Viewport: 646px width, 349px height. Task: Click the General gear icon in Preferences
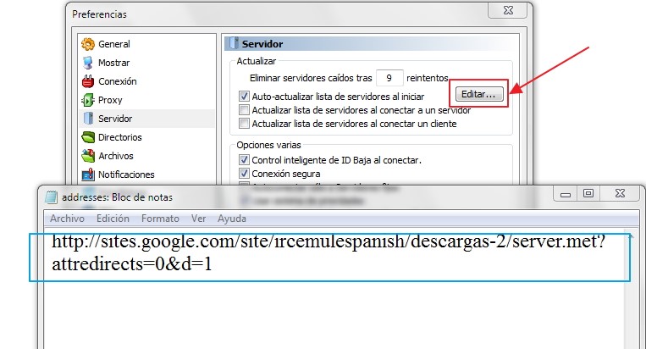point(88,44)
